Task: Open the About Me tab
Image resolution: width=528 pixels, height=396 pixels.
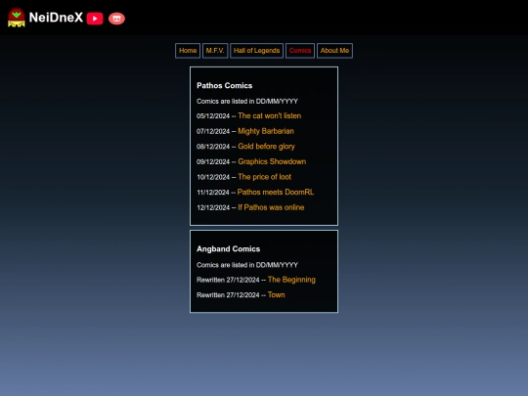Action: [334, 51]
